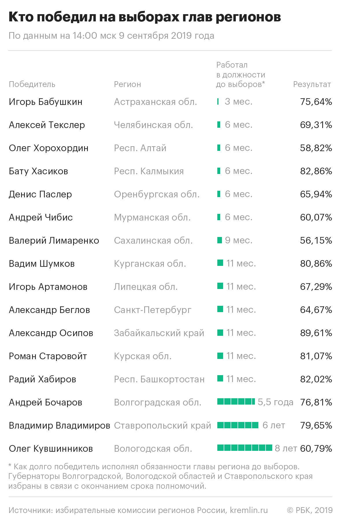Viewport: 341px width, 526px height.
Task: Select the region Санкт-Петербург
Action: [x=153, y=310]
